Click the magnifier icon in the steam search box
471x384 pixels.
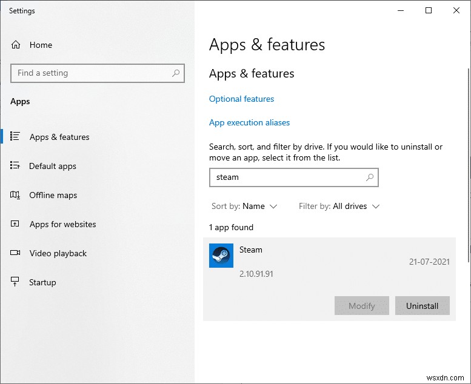[370, 177]
